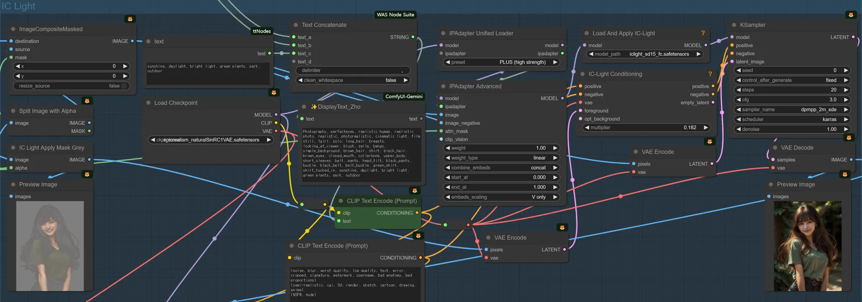Collapse the Text Concatenate node via title dot
The image size is (862, 302).
296,25
